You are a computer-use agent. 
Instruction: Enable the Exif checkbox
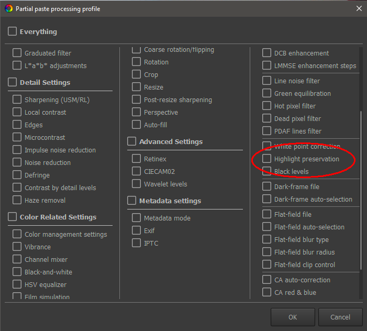coord(136,230)
